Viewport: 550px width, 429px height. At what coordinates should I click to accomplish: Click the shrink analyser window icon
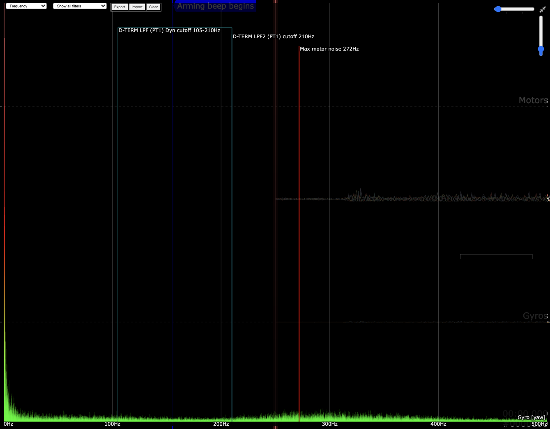[542, 9]
